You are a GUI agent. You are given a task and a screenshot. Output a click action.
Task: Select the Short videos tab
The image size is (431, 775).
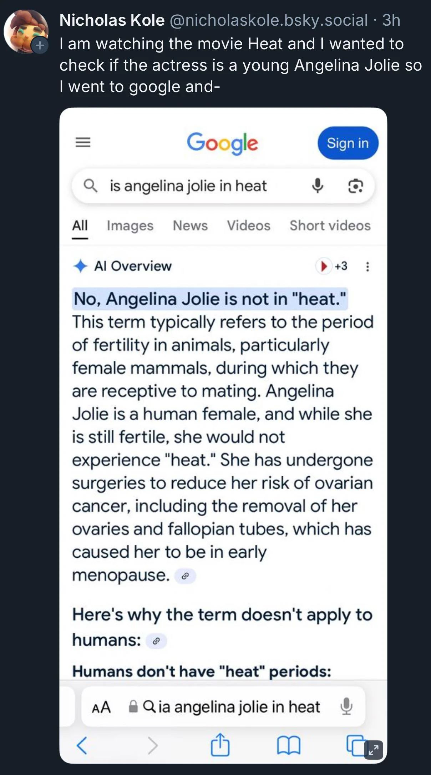tap(330, 226)
